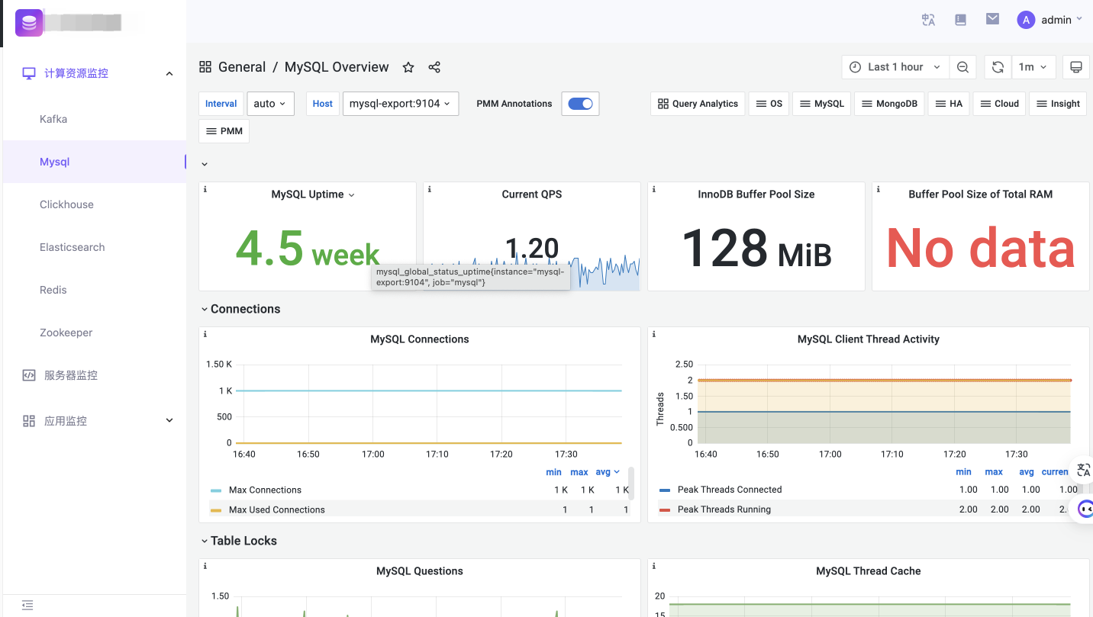1093x617 pixels.
Task: Sort Connections legend by max column
Action: (x=579, y=472)
